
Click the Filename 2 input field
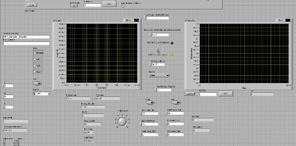(92, 5)
